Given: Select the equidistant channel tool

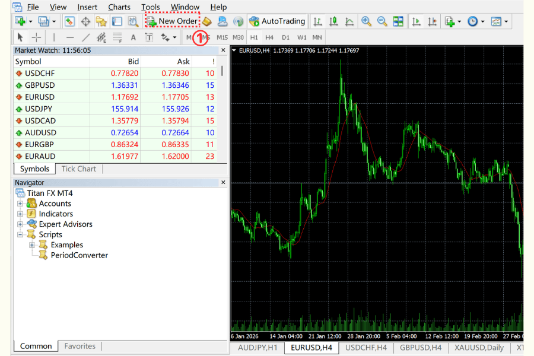Looking at the screenshot, I should click(101, 37).
